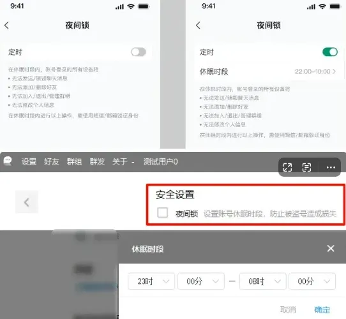Click the chat bubble app logo icon
The width and height of the screenshot is (346, 319).
point(8,161)
